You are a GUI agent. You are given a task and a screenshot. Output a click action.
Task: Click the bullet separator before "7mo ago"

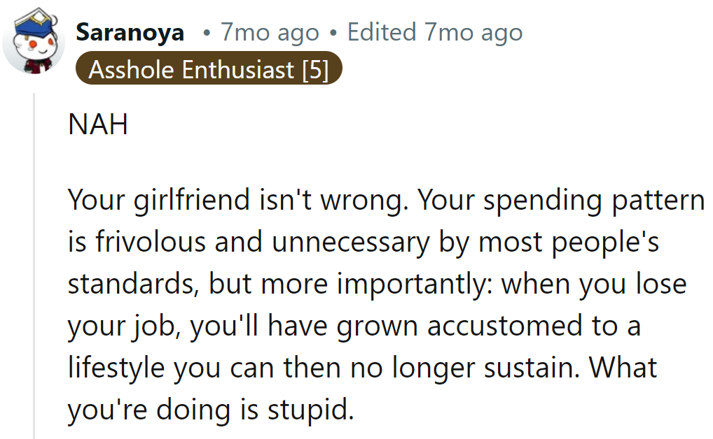(206, 33)
